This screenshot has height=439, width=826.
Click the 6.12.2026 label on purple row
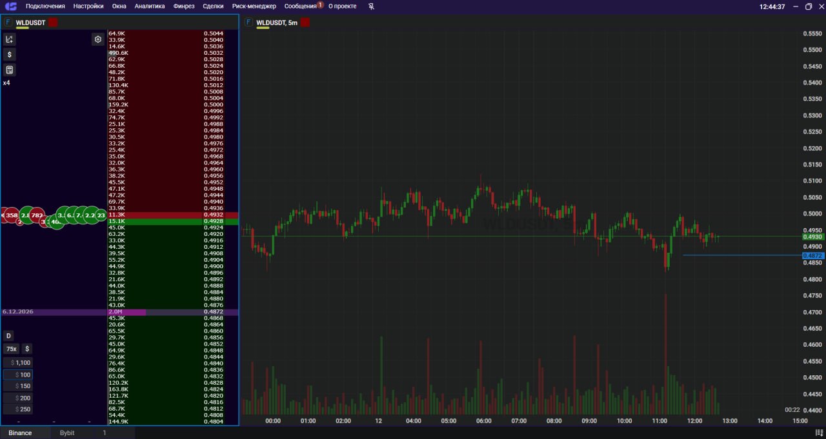[x=17, y=312]
